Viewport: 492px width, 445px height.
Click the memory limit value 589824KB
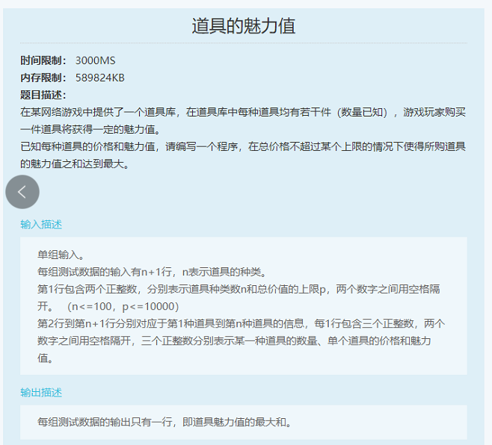click(x=99, y=78)
